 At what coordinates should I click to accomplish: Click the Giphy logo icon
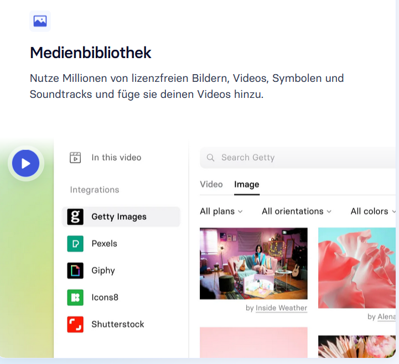pyautogui.click(x=75, y=271)
